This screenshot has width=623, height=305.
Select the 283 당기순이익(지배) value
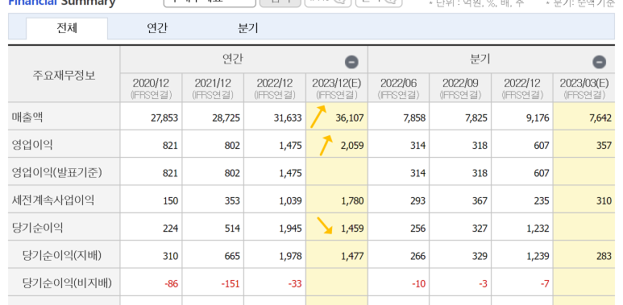point(604,256)
